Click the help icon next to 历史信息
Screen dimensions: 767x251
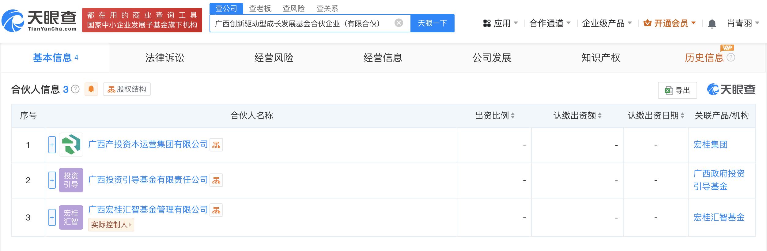(x=731, y=57)
